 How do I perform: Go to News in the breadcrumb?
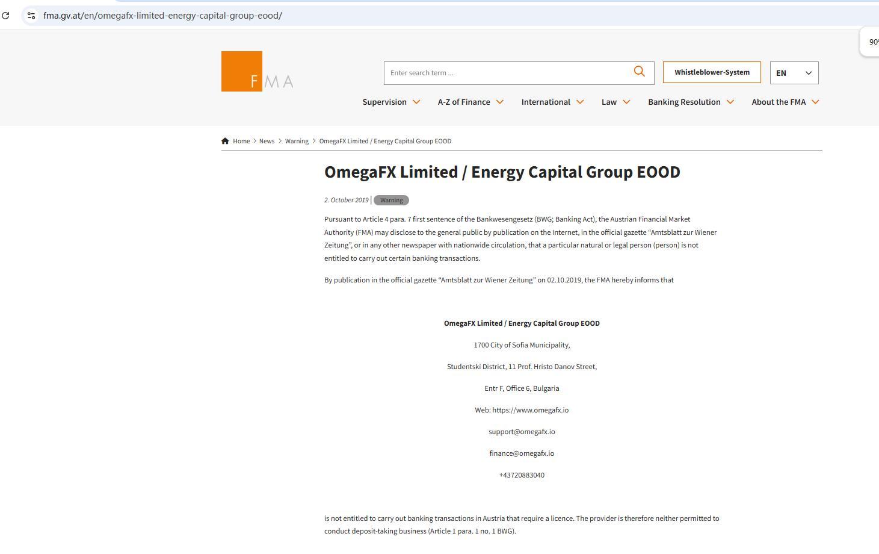267,141
